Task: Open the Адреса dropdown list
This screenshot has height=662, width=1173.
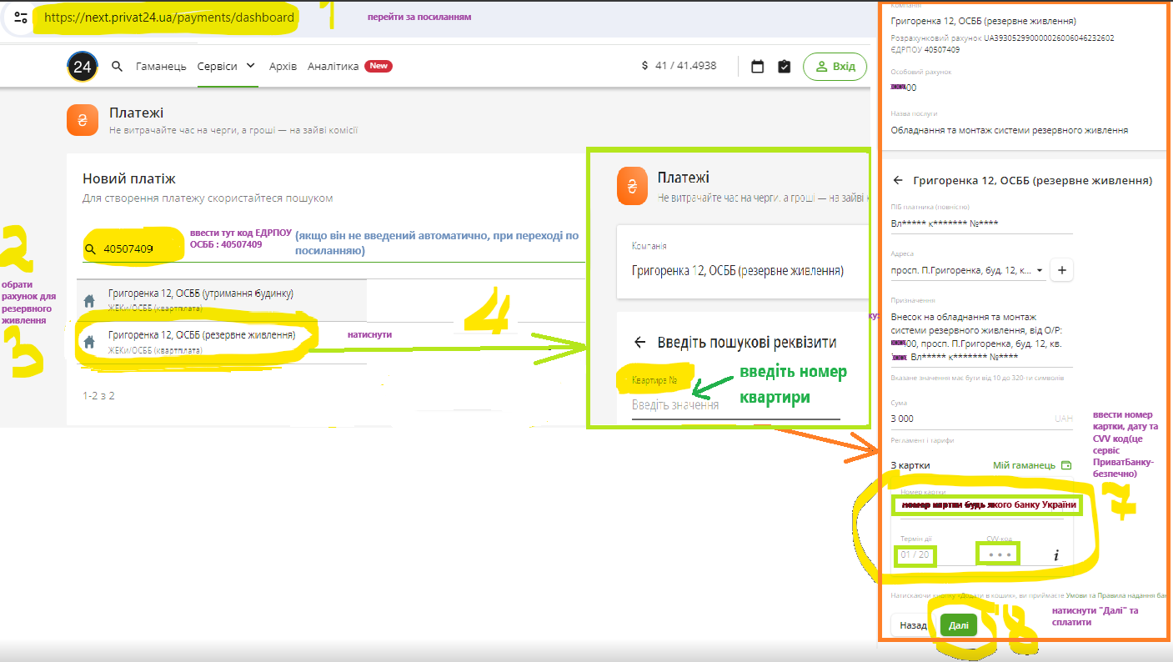Action: 1040,271
